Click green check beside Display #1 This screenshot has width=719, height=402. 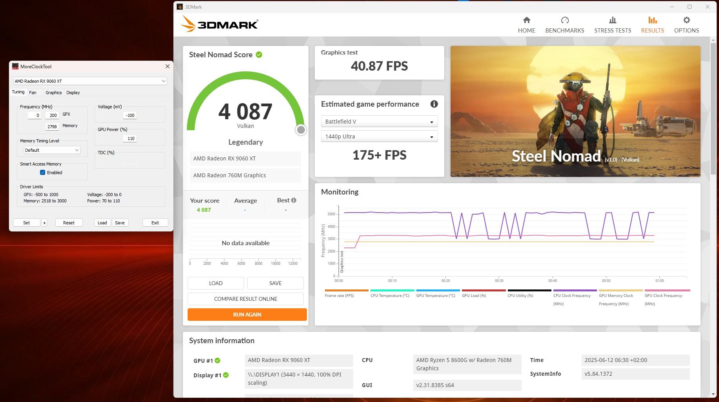point(226,375)
